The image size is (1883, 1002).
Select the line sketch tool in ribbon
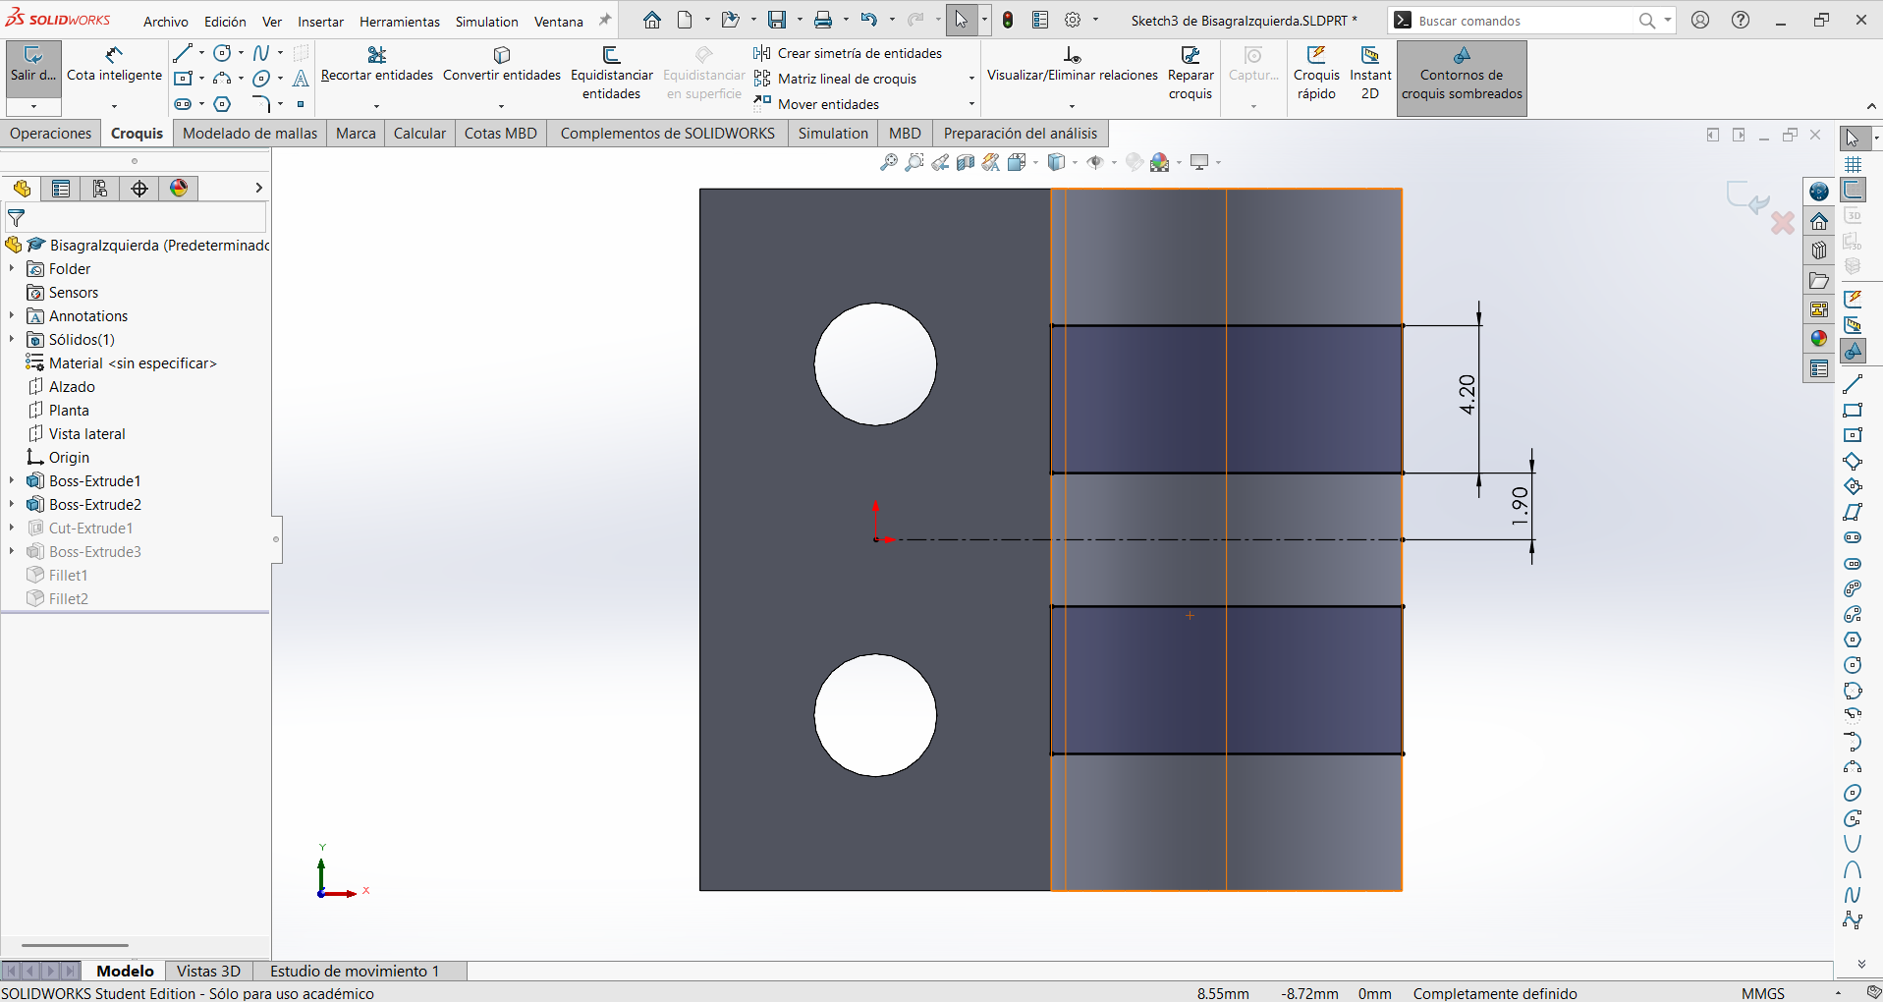point(183,53)
